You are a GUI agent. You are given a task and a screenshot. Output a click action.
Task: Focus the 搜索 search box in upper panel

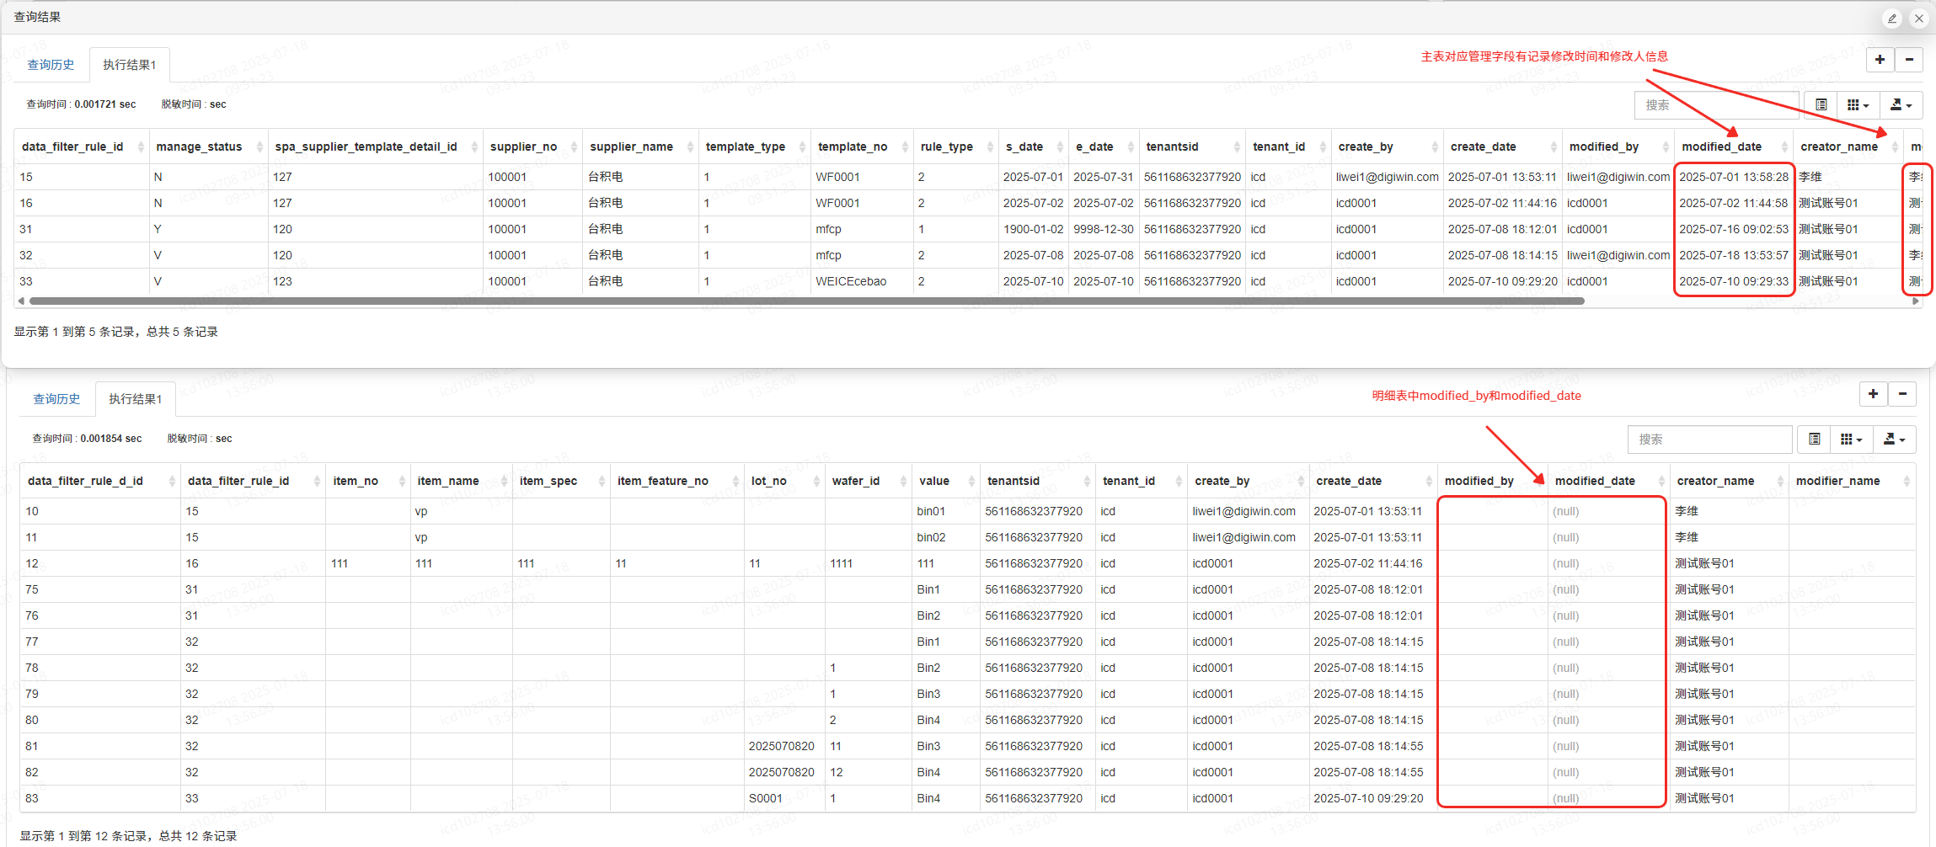[1717, 105]
